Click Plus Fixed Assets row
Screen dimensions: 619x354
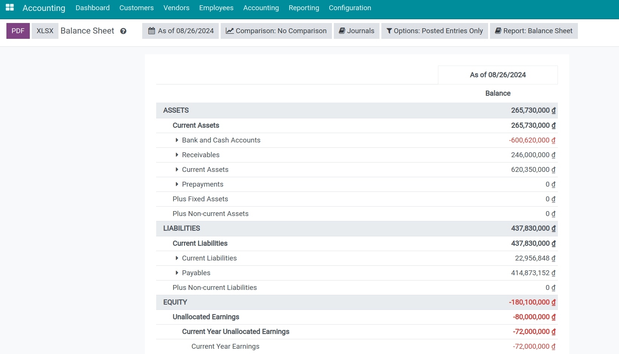tap(357, 199)
